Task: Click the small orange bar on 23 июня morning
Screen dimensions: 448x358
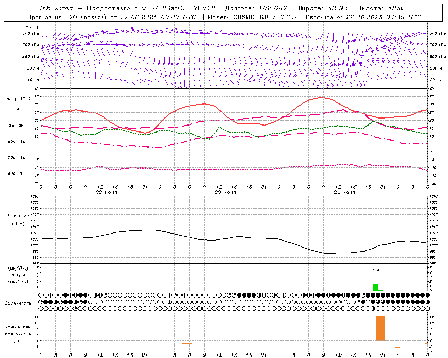Action: pyautogui.click(x=187, y=343)
